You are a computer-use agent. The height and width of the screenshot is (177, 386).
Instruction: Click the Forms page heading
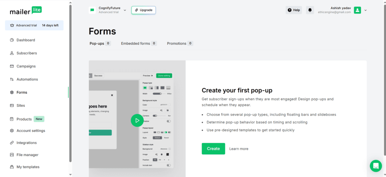pyautogui.click(x=103, y=32)
